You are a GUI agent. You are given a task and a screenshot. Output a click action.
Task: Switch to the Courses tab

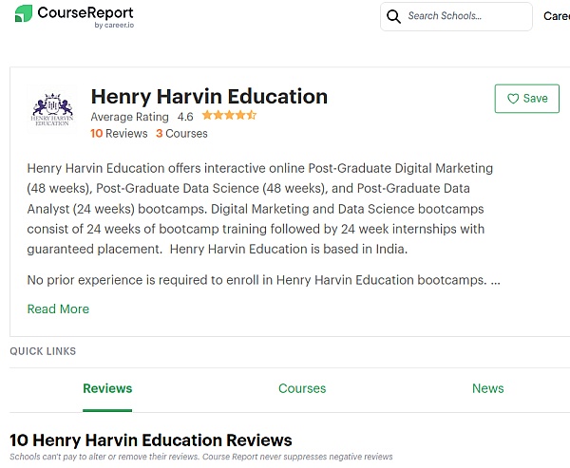coord(302,388)
